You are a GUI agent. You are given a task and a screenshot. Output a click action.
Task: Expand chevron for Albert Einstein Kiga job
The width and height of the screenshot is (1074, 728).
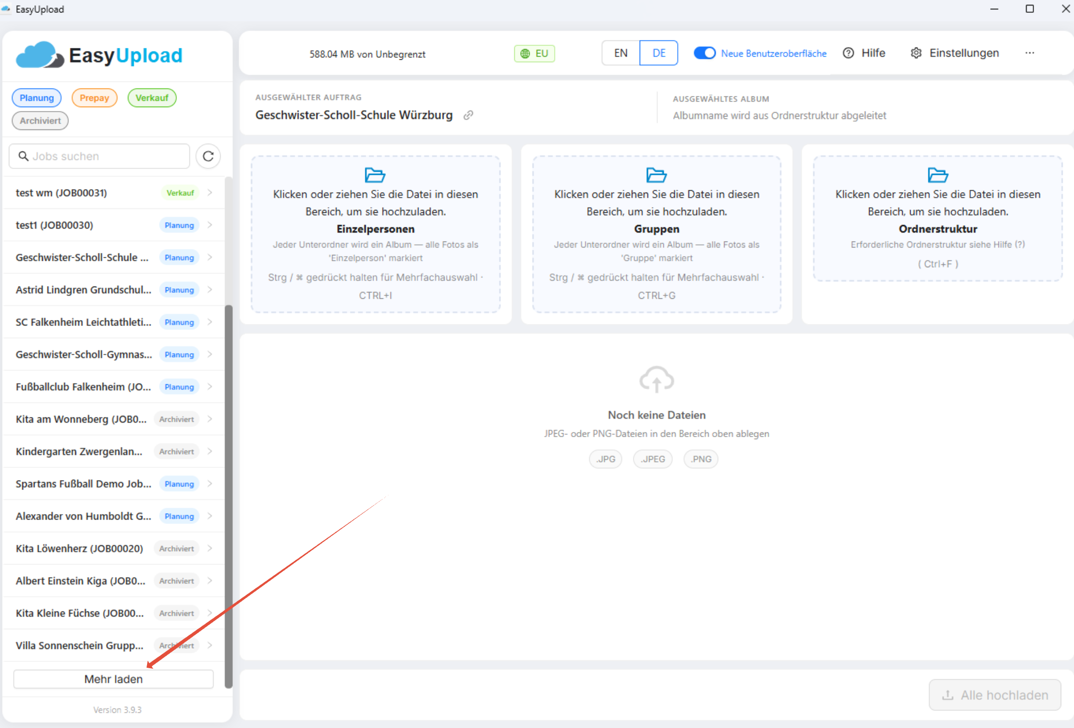[x=210, y=581]
